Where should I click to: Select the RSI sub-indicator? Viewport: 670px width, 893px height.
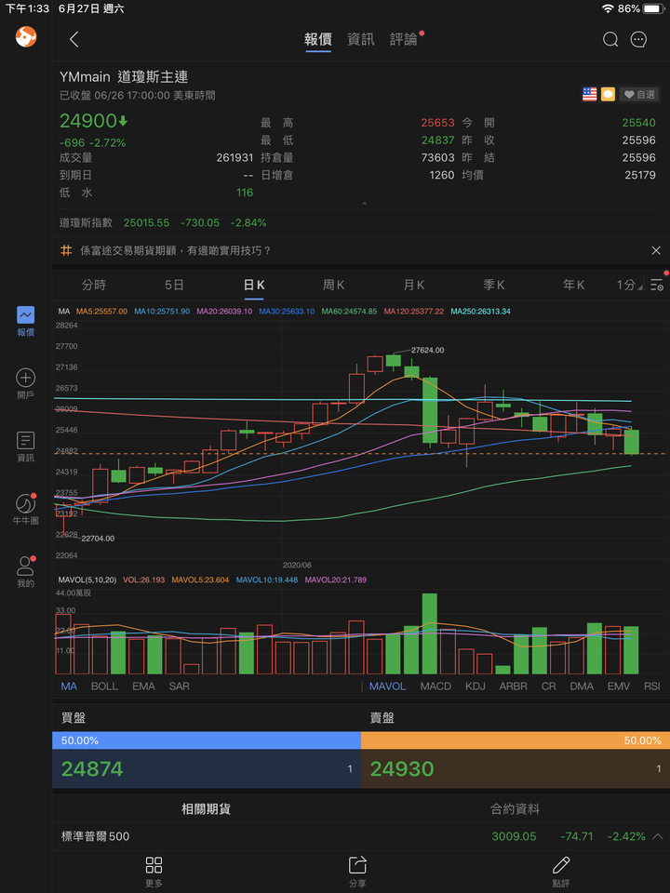(x=651, y=686)
